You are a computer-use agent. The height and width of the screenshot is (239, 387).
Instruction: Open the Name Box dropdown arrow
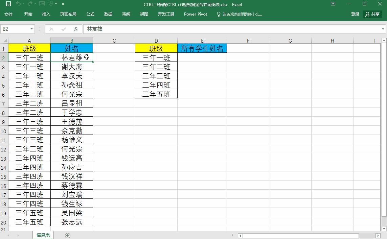pyautogui.click(x=31, y=29)
